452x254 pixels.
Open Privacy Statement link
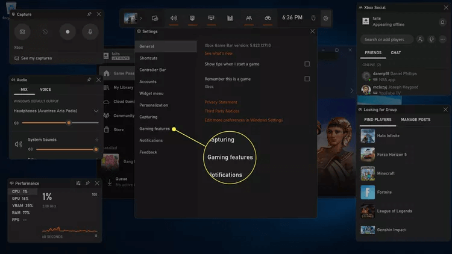pyautogui.click(x=221, y=102)
